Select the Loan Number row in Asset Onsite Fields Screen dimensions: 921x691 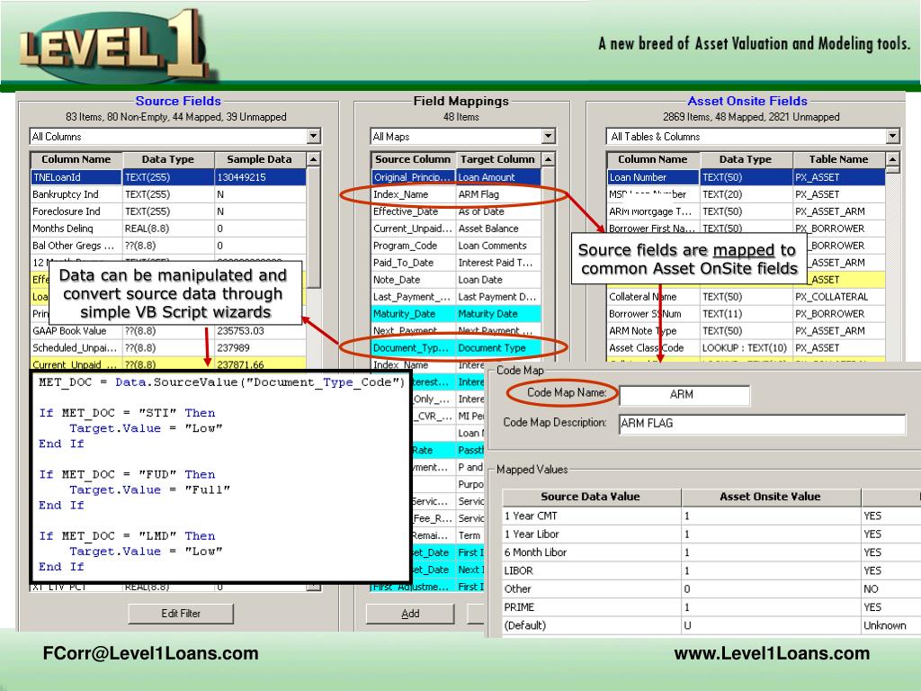point(746,177)
